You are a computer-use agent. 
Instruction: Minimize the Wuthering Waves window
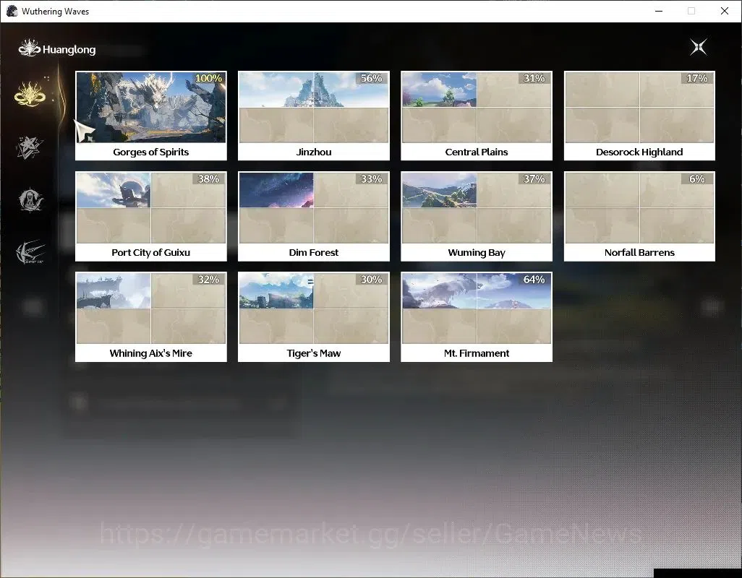click(x=659, y=11)
